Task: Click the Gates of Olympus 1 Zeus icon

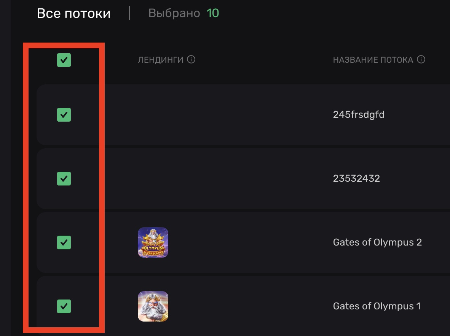Action: [153, 306]
